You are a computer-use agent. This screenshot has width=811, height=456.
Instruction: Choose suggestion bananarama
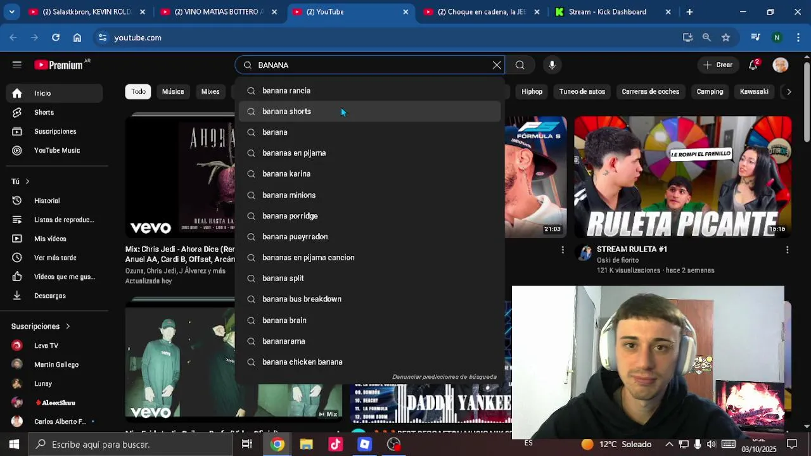pos(369,341)
